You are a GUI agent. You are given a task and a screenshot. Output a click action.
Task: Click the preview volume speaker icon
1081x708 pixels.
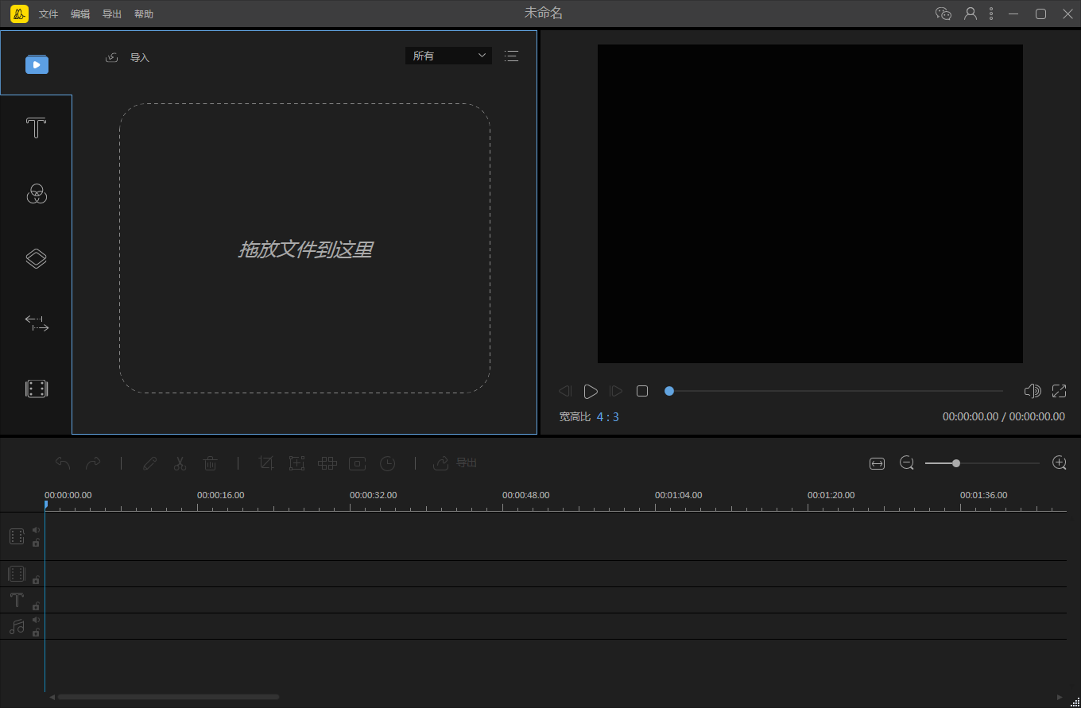[1033, 391]
